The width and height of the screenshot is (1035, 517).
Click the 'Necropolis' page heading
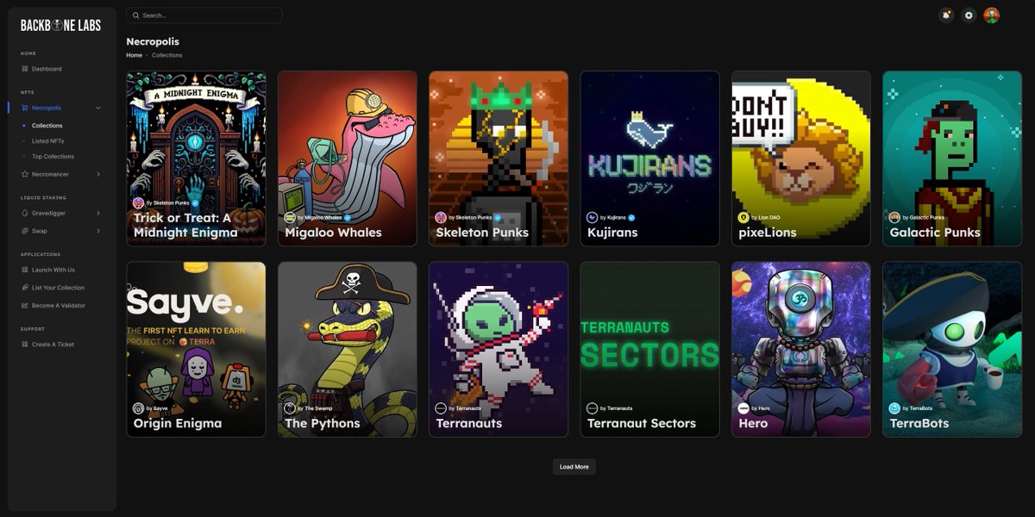coord(153,41)
